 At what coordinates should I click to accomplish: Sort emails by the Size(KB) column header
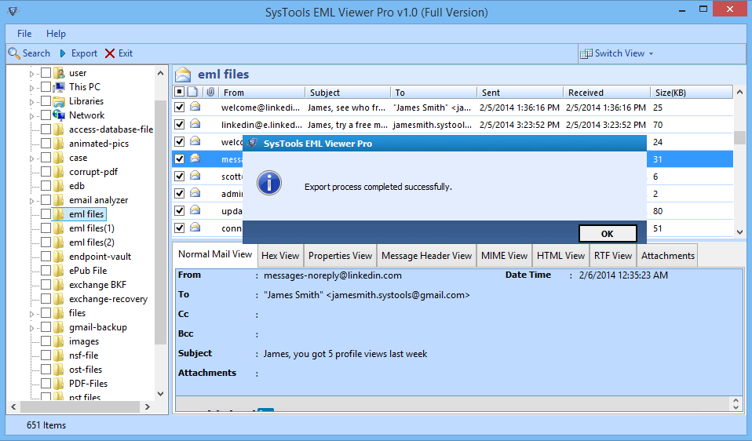coord(691,92)
